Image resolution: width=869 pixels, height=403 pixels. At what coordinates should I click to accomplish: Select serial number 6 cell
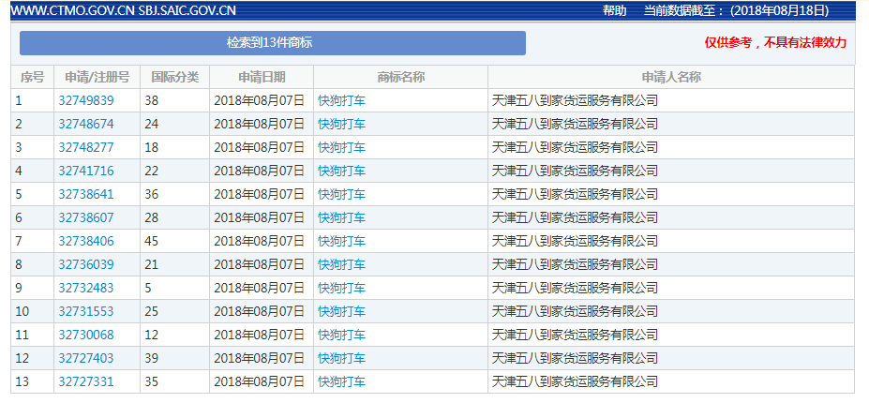(x=32, y=217)
